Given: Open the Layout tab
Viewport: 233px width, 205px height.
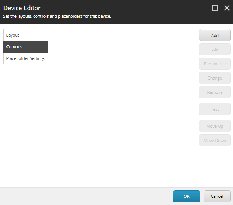Looking at the screenshot, I should [25, 35].
